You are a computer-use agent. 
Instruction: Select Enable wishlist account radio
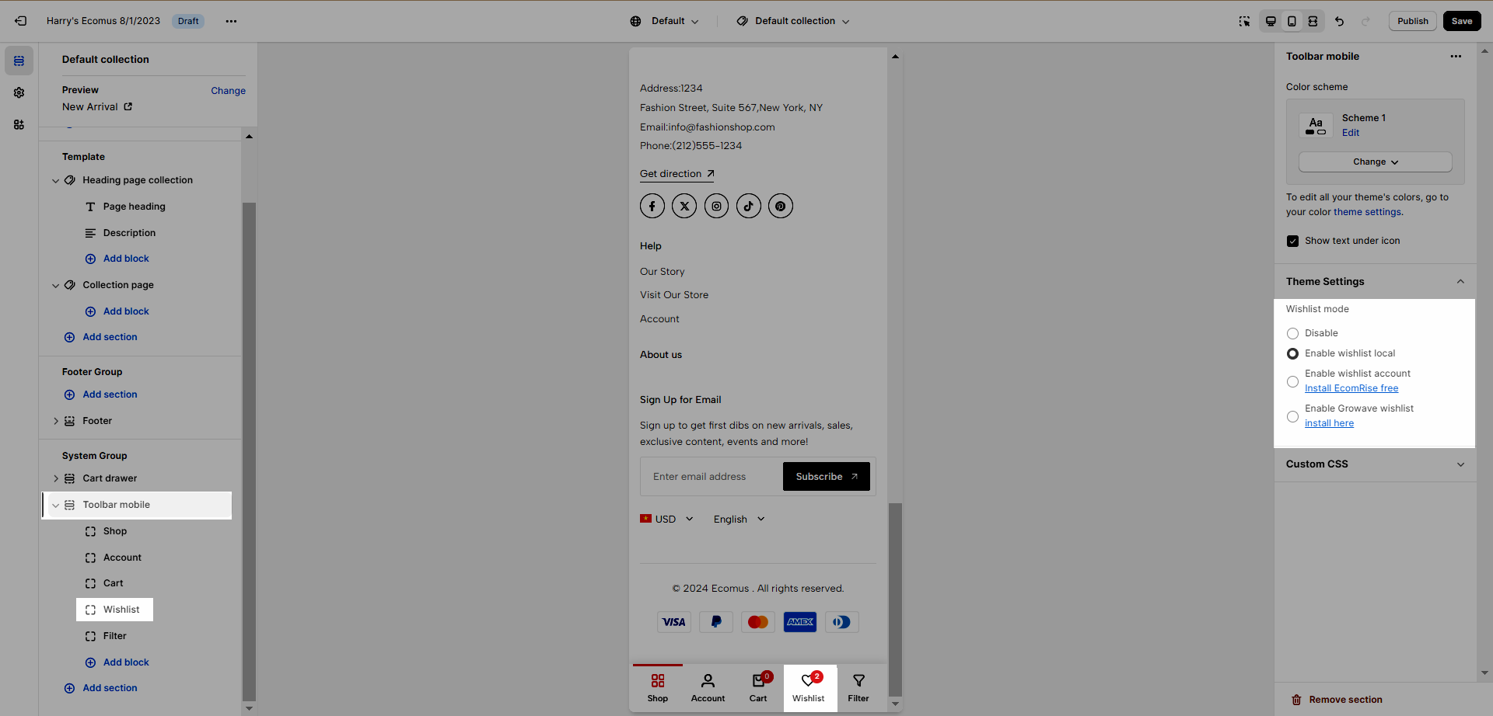[1292, 381]
